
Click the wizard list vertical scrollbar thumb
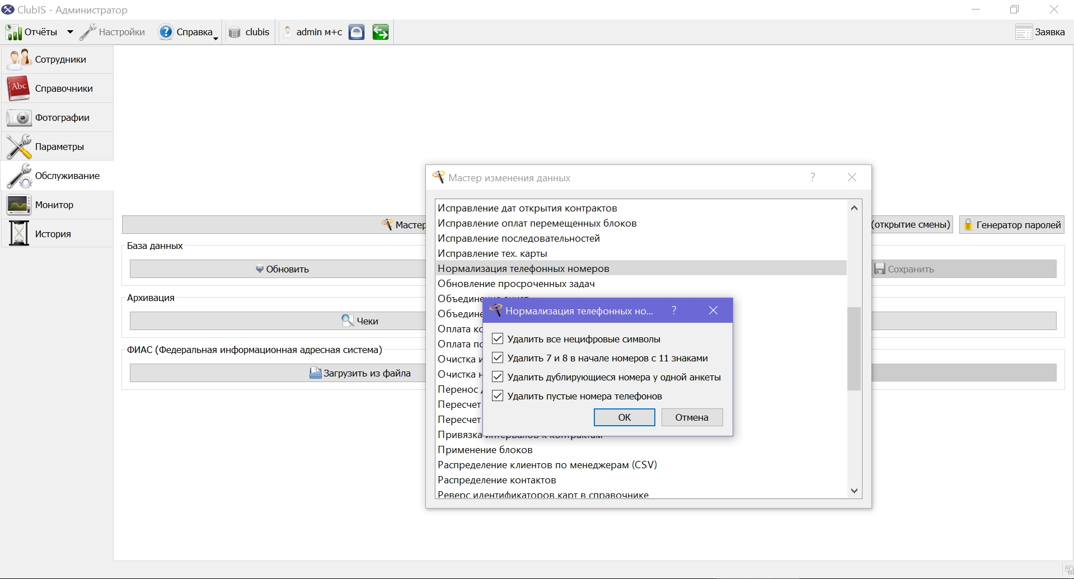(854, 349)
